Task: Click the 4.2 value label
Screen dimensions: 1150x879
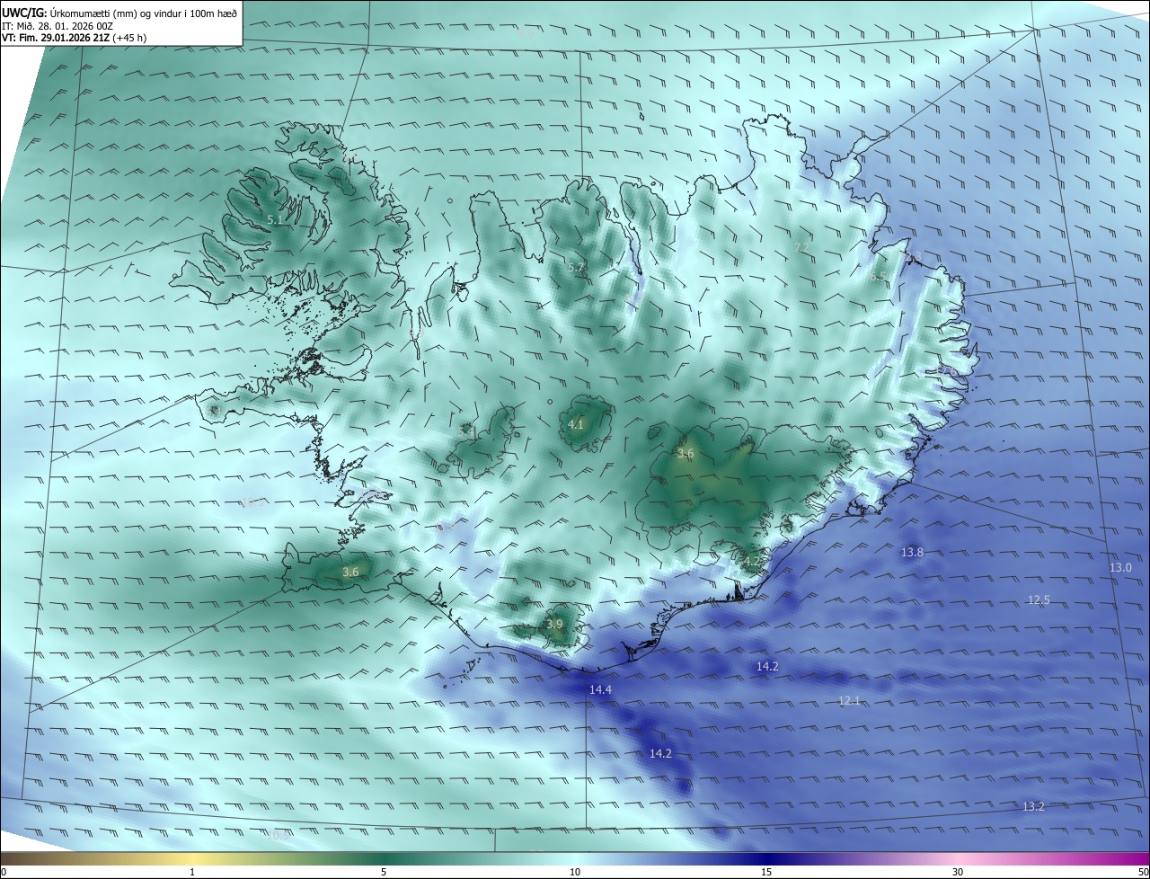Action: 751,562
